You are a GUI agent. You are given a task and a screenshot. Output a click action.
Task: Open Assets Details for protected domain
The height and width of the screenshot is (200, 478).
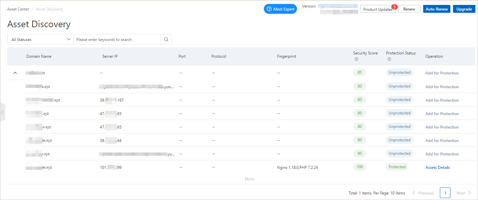tap(438, 167)
